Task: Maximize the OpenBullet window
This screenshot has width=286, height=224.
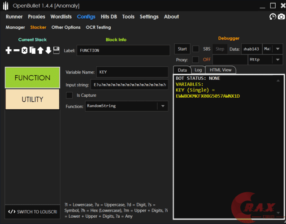Action: [x=273, y=6]
